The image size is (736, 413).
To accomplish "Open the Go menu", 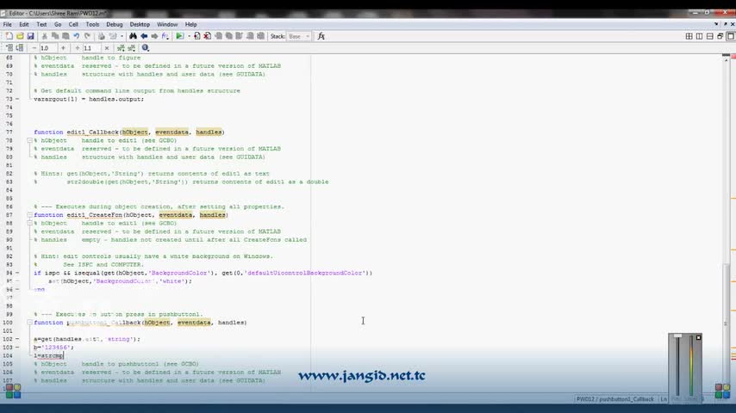I will [58, 24].
